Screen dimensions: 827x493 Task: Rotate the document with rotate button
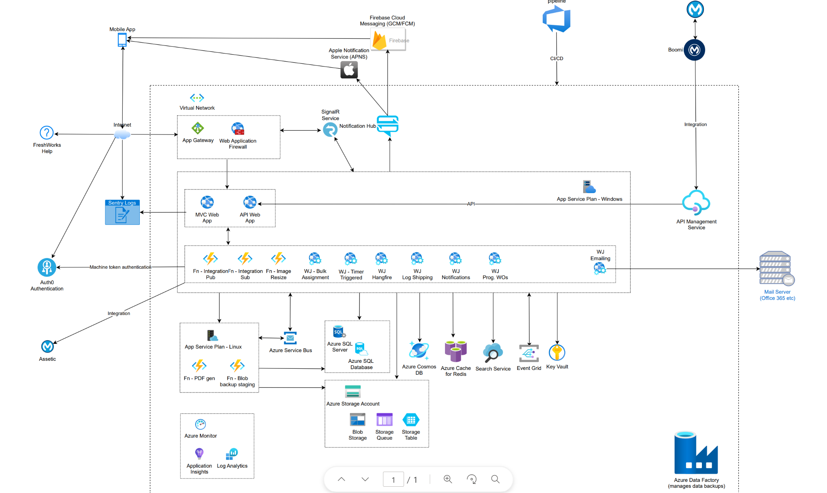coord(471,479)
